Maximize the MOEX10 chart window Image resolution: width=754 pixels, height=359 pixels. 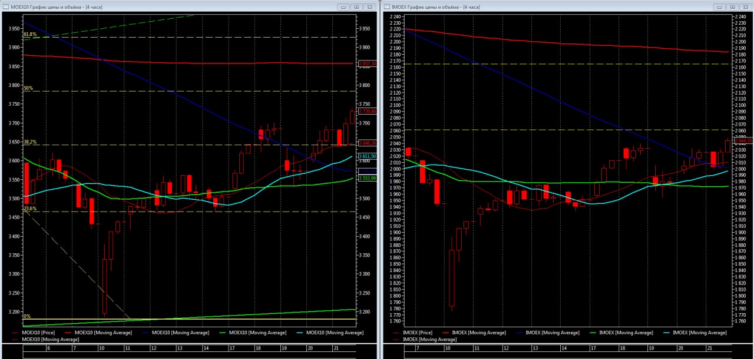(x=356, y=7)
